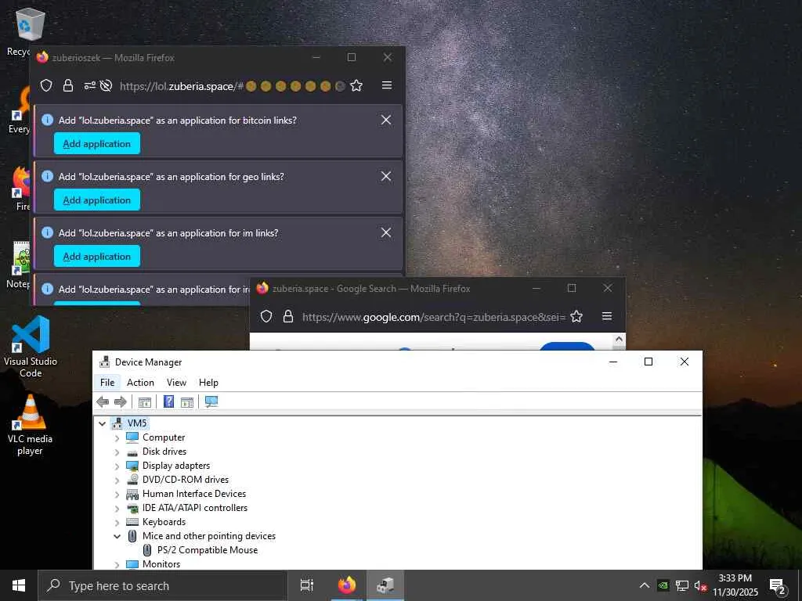Click the Device Manager taskbar icon
This screenshot has height=601, width=802.
[385, 585]
